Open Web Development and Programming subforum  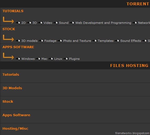point(103,23)
